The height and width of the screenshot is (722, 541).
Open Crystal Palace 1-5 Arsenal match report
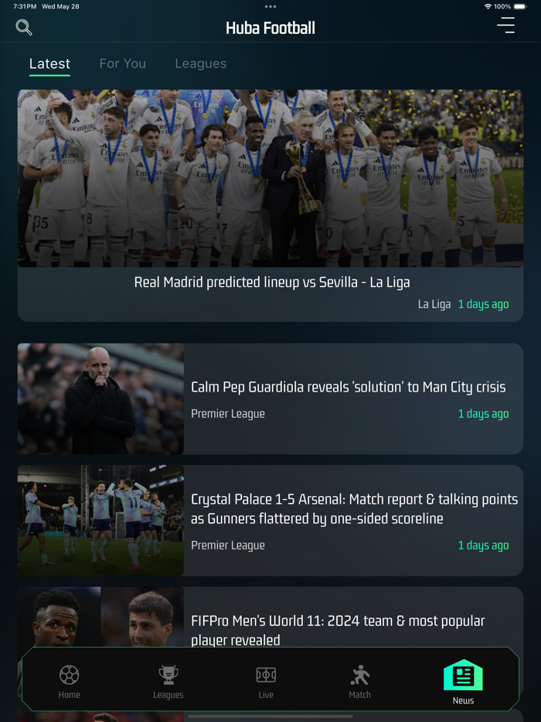[x=354, y=509]
